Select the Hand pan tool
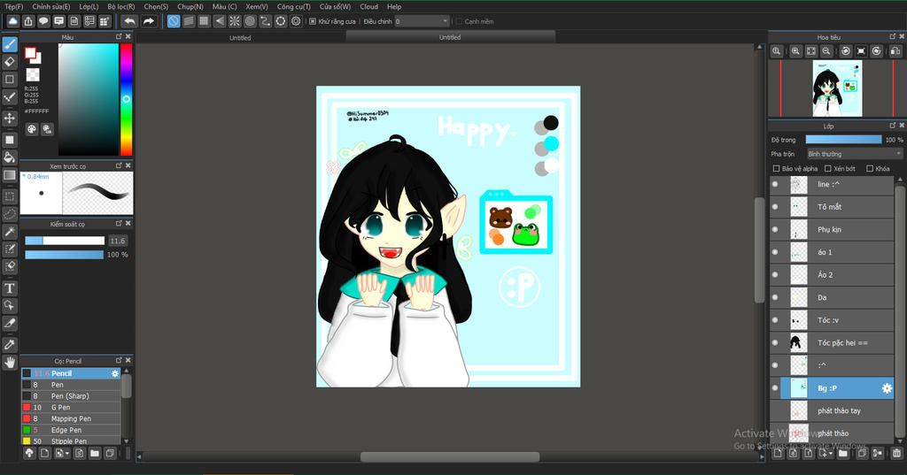This screenshot has width=907, height=475. pyautogui.click(x=10, y=363)
